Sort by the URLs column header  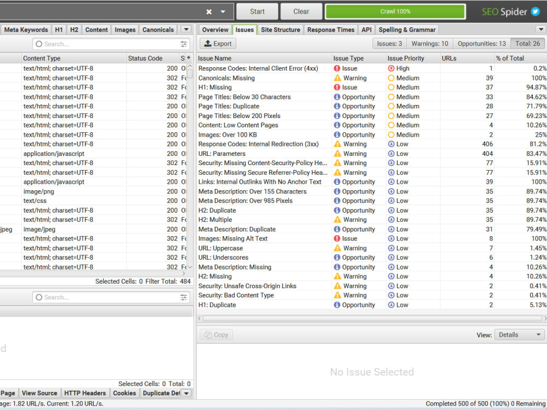click(x=467, y=58)
